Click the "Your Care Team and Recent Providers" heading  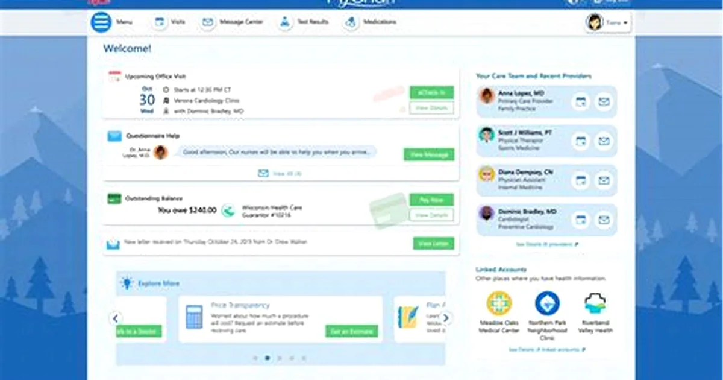[x=534, y=76]
